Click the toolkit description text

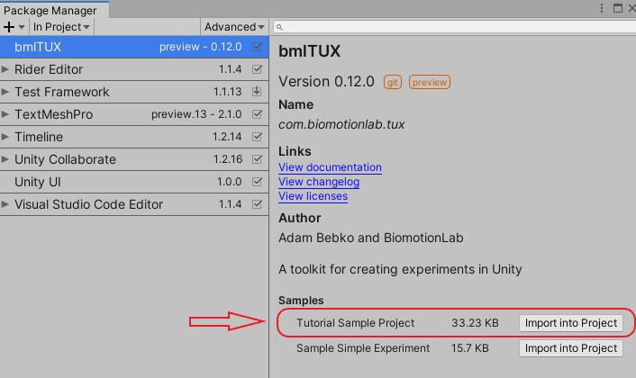[400, 269]
